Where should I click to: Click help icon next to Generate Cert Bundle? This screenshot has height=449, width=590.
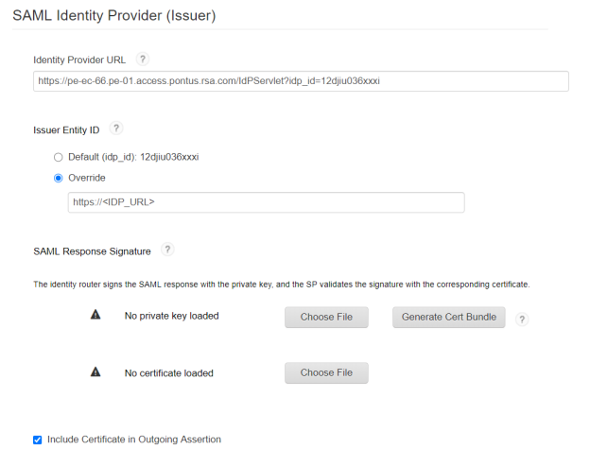click(522, 319)
